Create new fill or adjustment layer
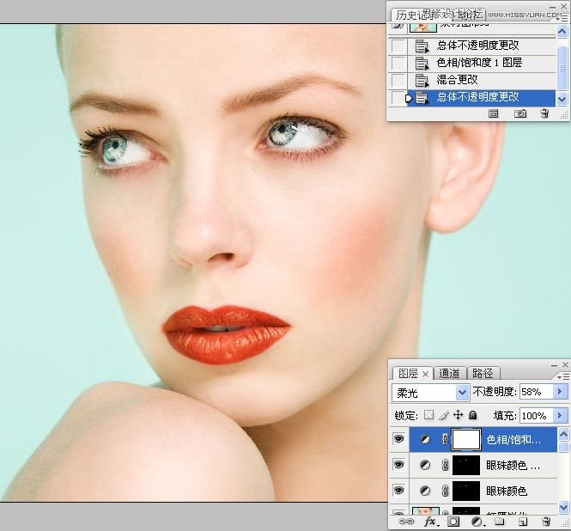The height and width of the screenshot is (531, 571). point(477,522)
